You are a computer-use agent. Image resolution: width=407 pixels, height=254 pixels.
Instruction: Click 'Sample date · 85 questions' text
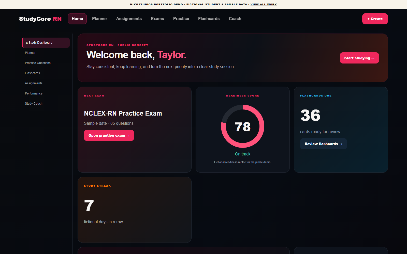coord(109,123)
